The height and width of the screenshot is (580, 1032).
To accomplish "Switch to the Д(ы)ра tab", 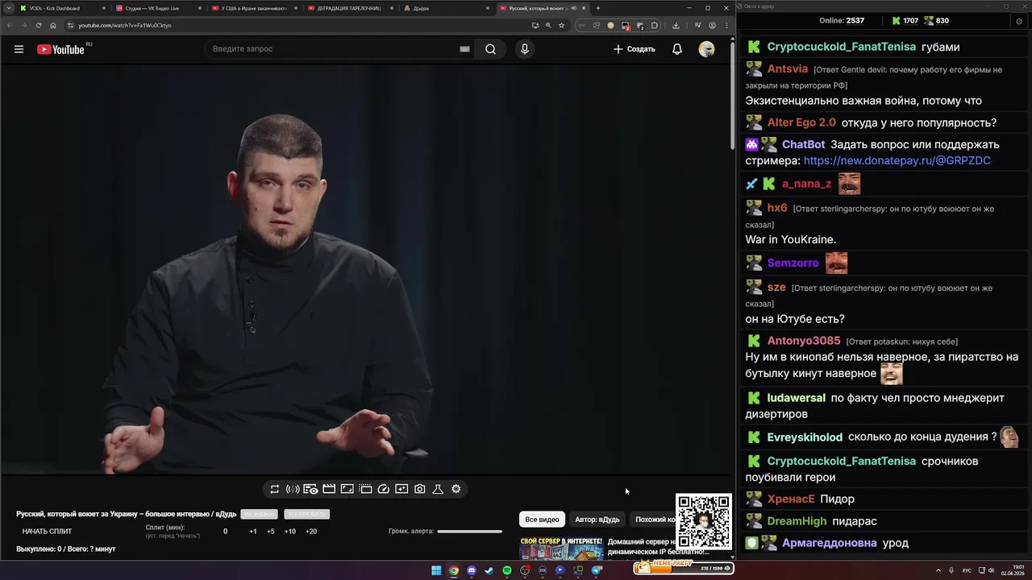I will click(447, 8).
